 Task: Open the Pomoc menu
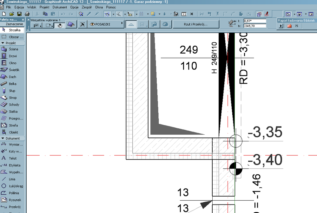click(111, 7)
